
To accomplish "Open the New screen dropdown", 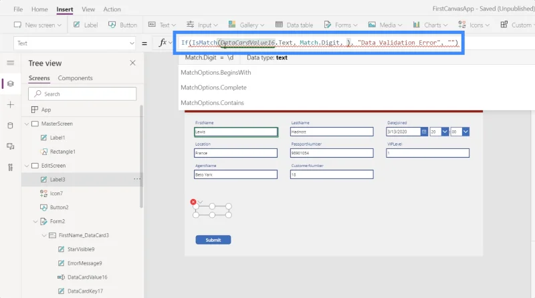I will (37, 25).
